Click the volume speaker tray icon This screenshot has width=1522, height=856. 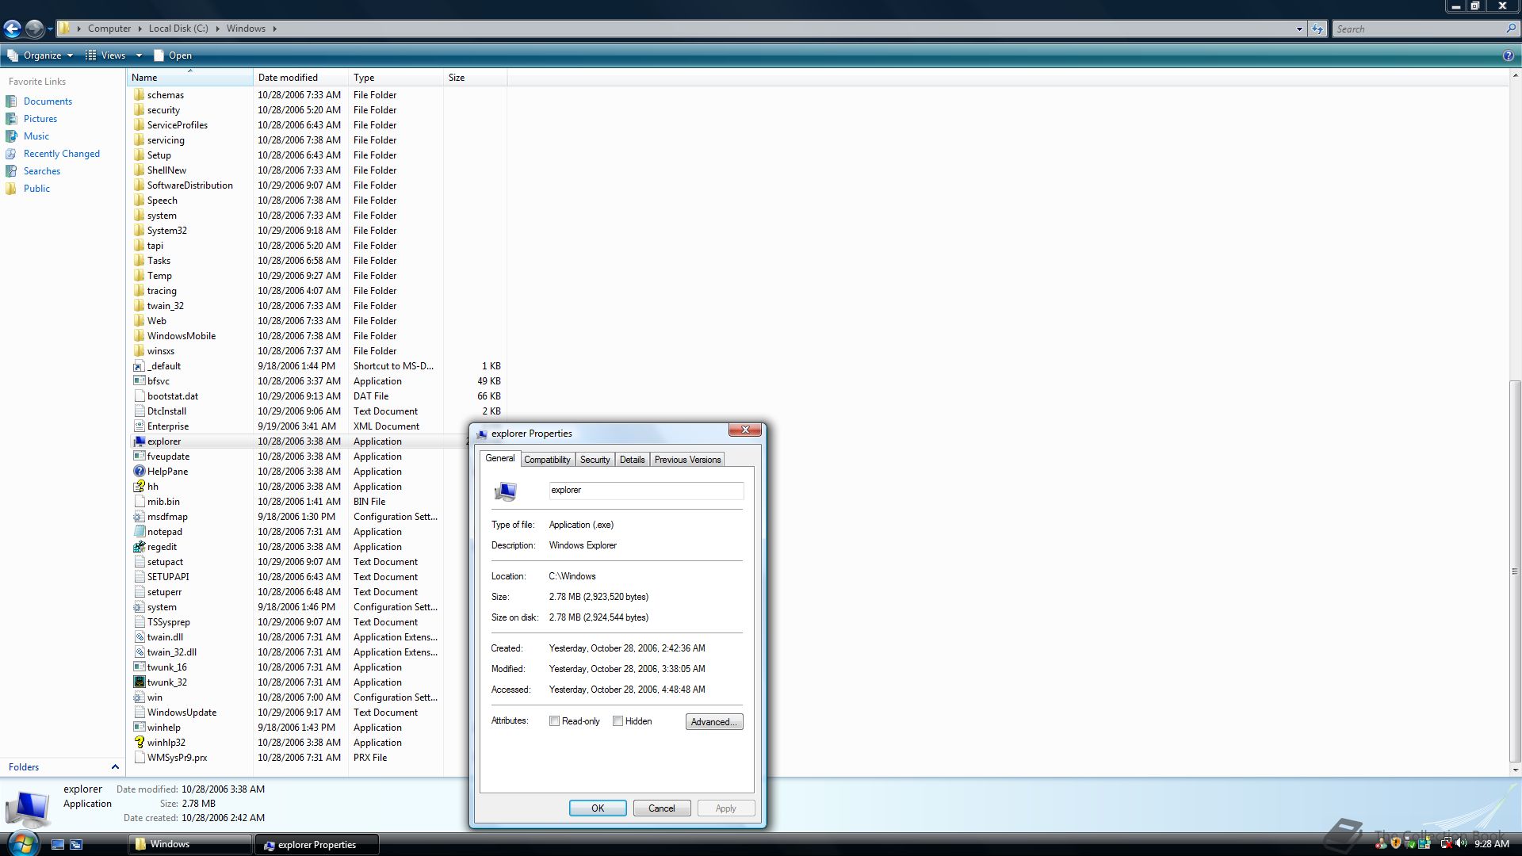(1460, 844)
